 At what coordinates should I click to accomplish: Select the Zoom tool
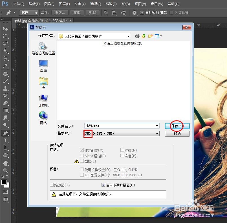[5, 171]
